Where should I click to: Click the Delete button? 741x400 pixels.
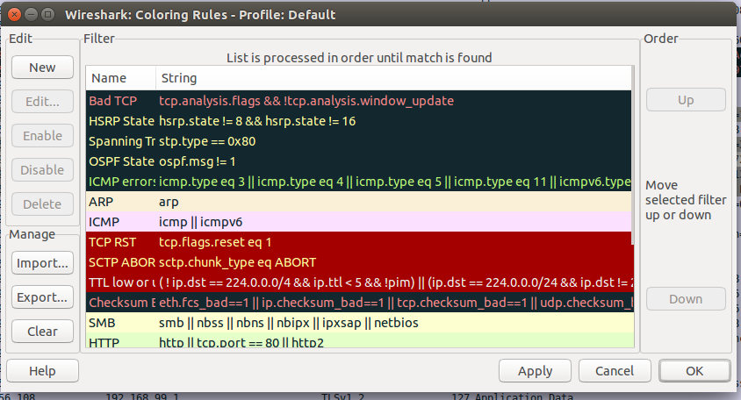pos(42,204)
